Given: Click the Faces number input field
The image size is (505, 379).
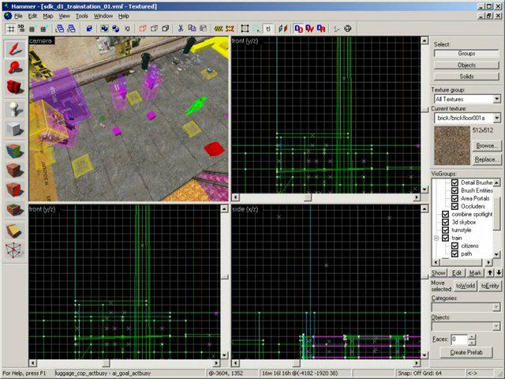Looking at the screenshot, I should coord(458,339).
